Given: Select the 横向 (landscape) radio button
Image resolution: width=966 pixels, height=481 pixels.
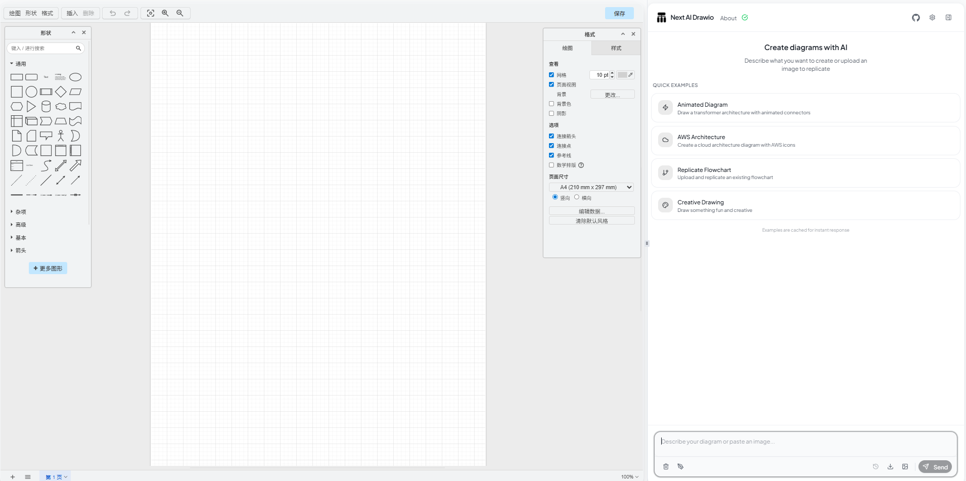Looking at the screenshot, I should pos(578,197).
